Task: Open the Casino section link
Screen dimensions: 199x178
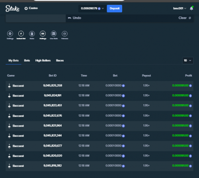Action: coord(31,8)
